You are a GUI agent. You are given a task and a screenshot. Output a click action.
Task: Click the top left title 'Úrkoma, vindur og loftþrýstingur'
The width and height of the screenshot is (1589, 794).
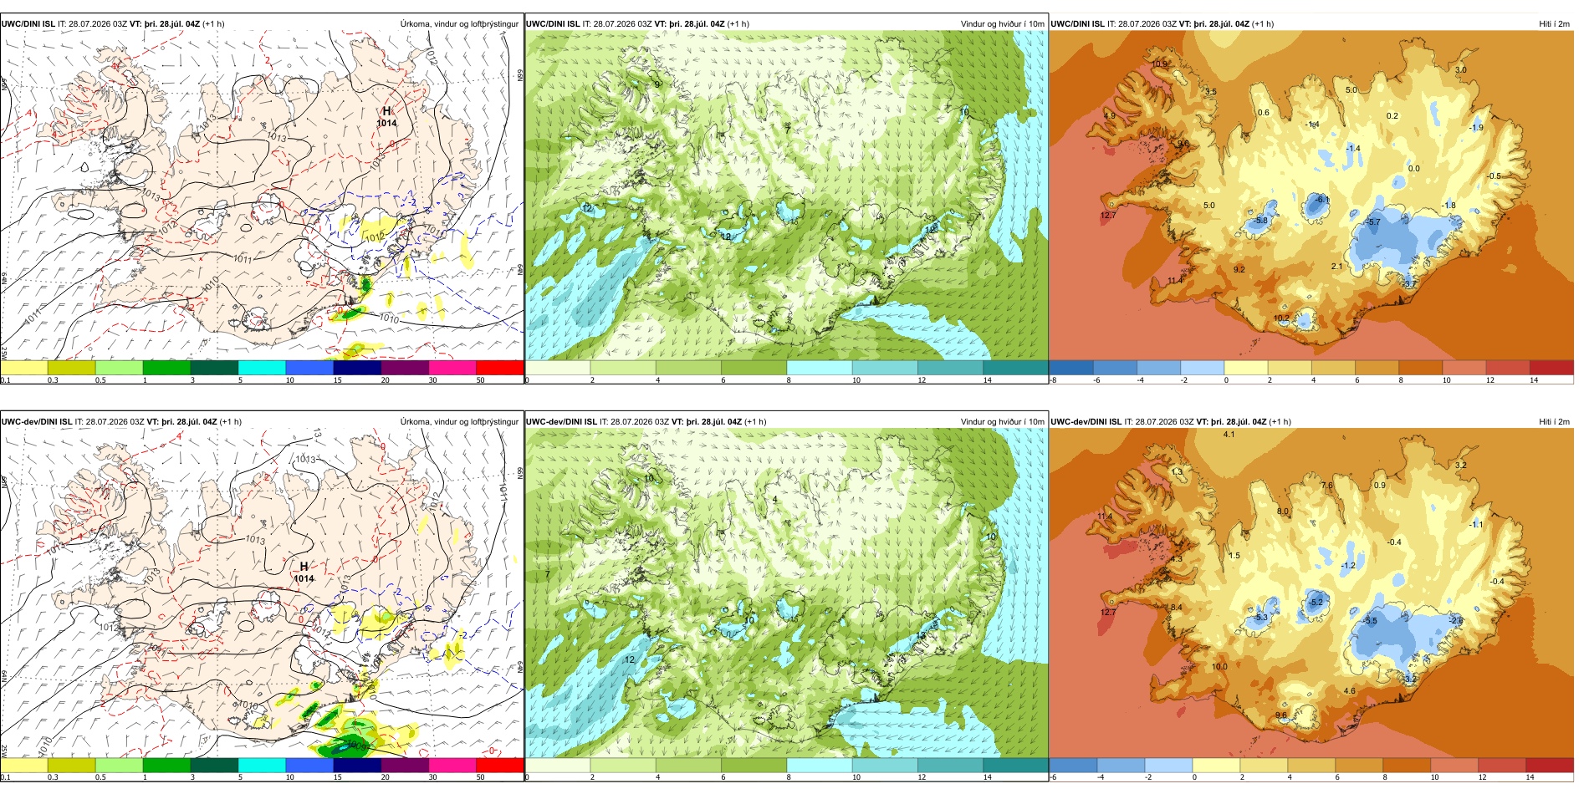(459, 24)
